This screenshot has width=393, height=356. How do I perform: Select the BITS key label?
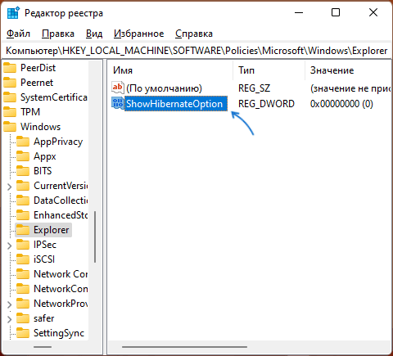click(x=43, y=171)
